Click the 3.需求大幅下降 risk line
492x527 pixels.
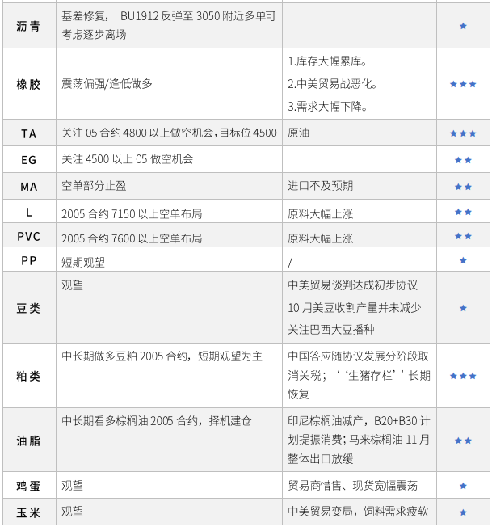(327, 107)
